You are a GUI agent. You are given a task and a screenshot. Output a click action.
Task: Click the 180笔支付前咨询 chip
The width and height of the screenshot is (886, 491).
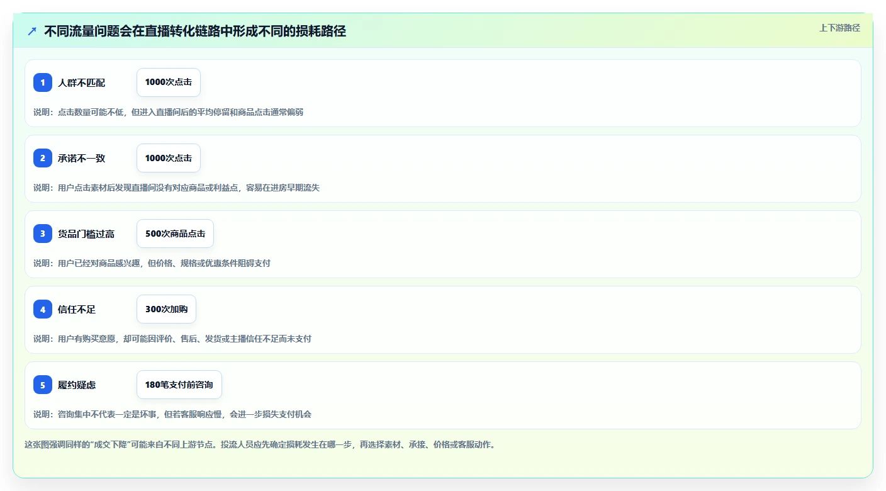[179, 385]
